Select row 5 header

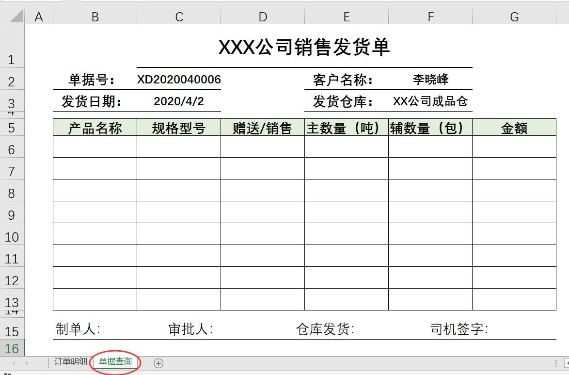coord(12,127)
